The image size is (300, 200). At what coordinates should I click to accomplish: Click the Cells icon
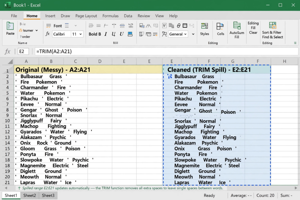220,26
